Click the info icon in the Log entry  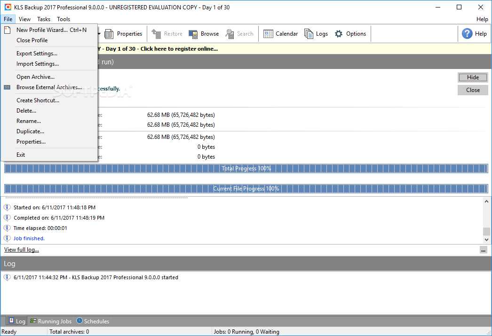7,277
